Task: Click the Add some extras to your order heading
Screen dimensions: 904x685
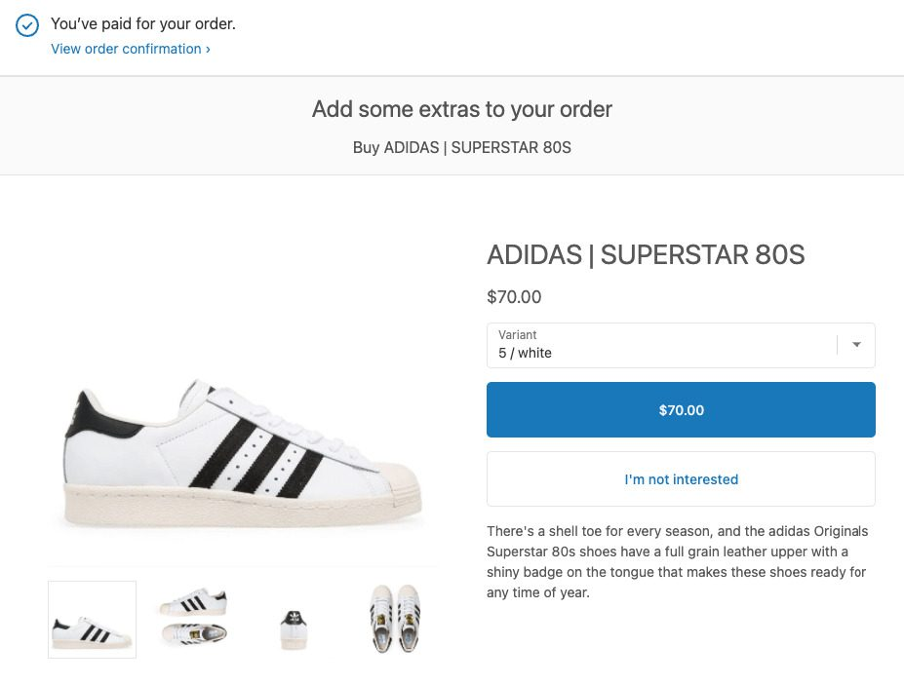Action: click(x=463, y=109)
